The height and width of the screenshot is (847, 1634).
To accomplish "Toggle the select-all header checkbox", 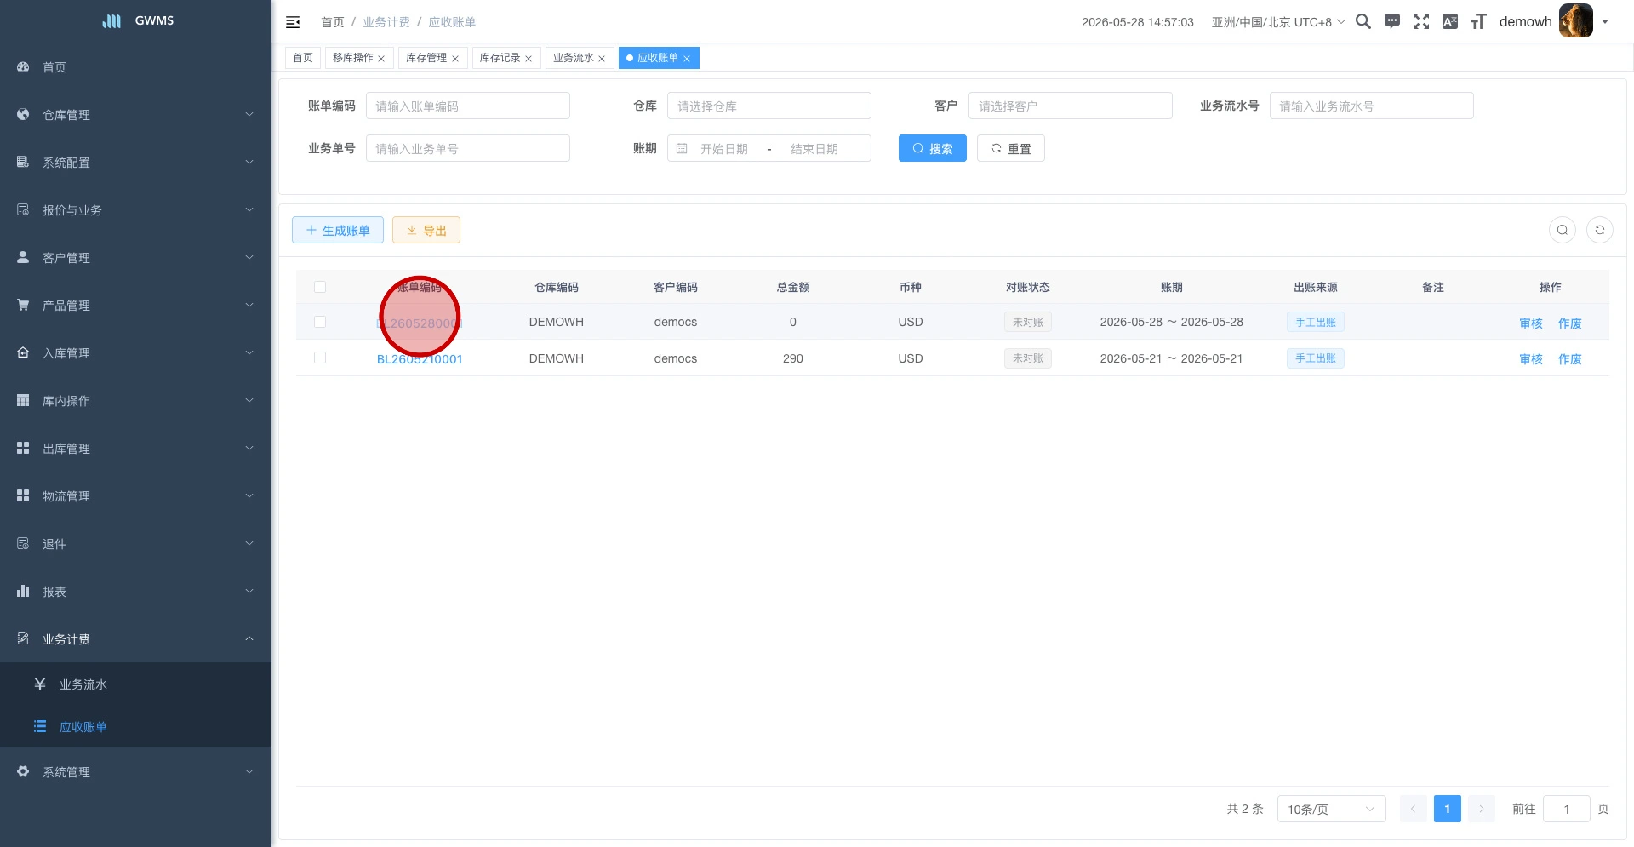I will coord(320,287).
